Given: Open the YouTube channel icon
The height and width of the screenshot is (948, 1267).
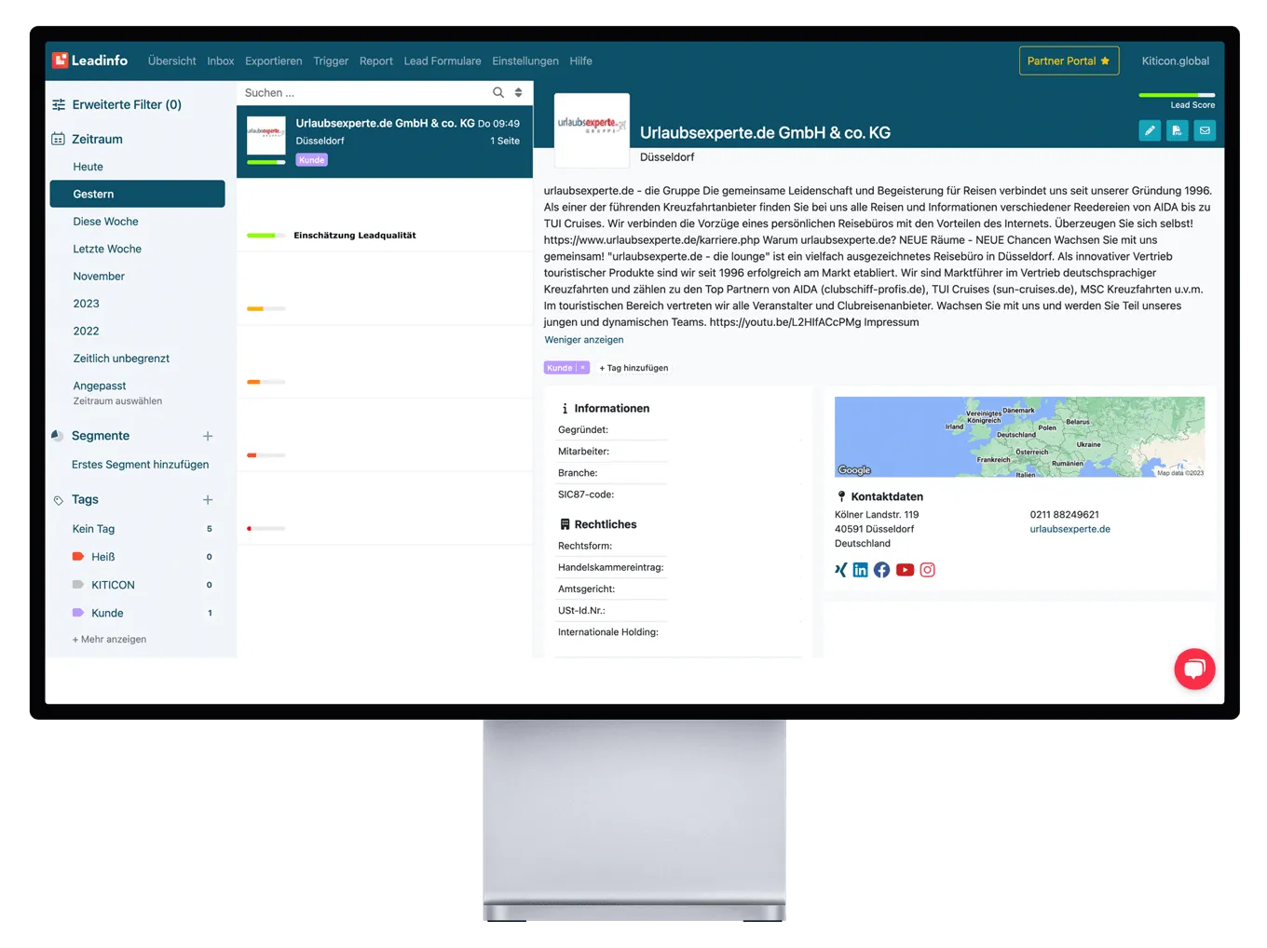Looking at the screenshot, I should 905,570.
